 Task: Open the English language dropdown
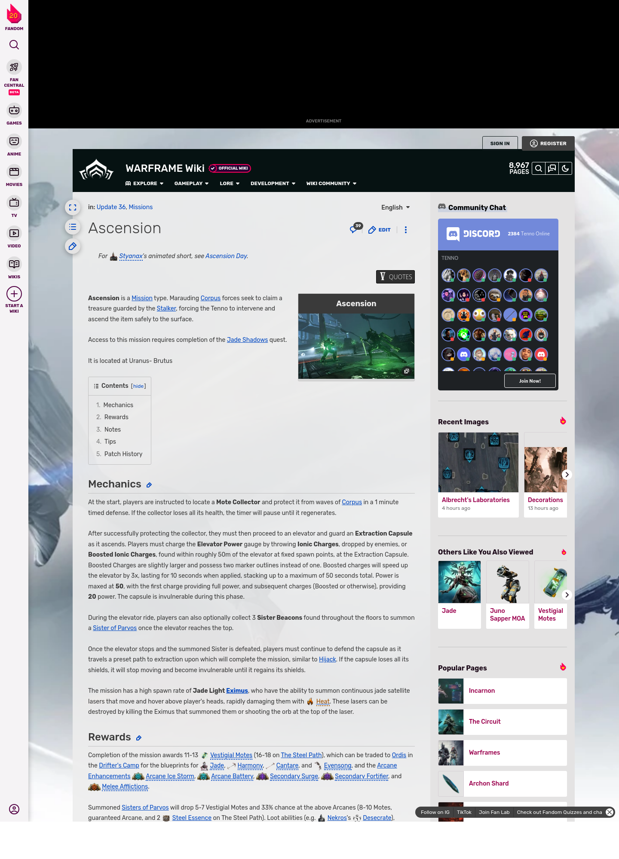[x=395, y=207]
